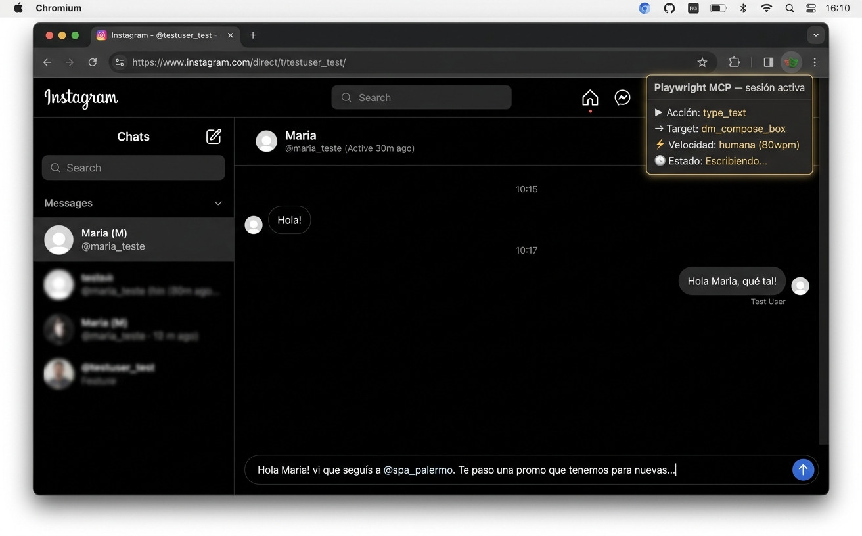The image size is (862, 536).
Task: Click the avatar in the Maria (M) chat row
Action: coord(58,240)
